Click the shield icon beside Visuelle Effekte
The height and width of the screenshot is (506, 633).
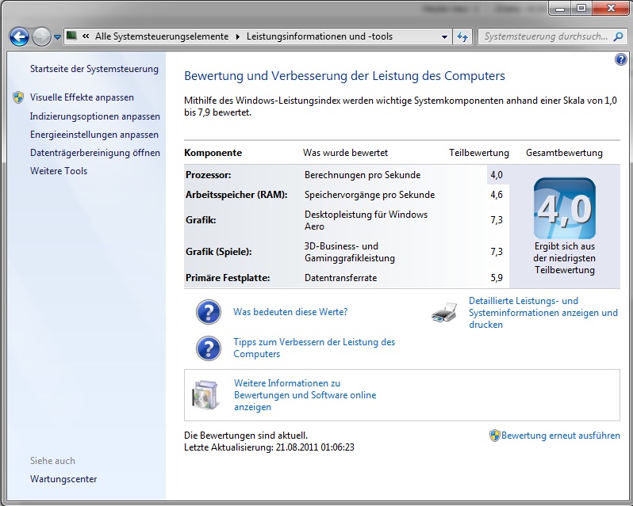point(18,97)
